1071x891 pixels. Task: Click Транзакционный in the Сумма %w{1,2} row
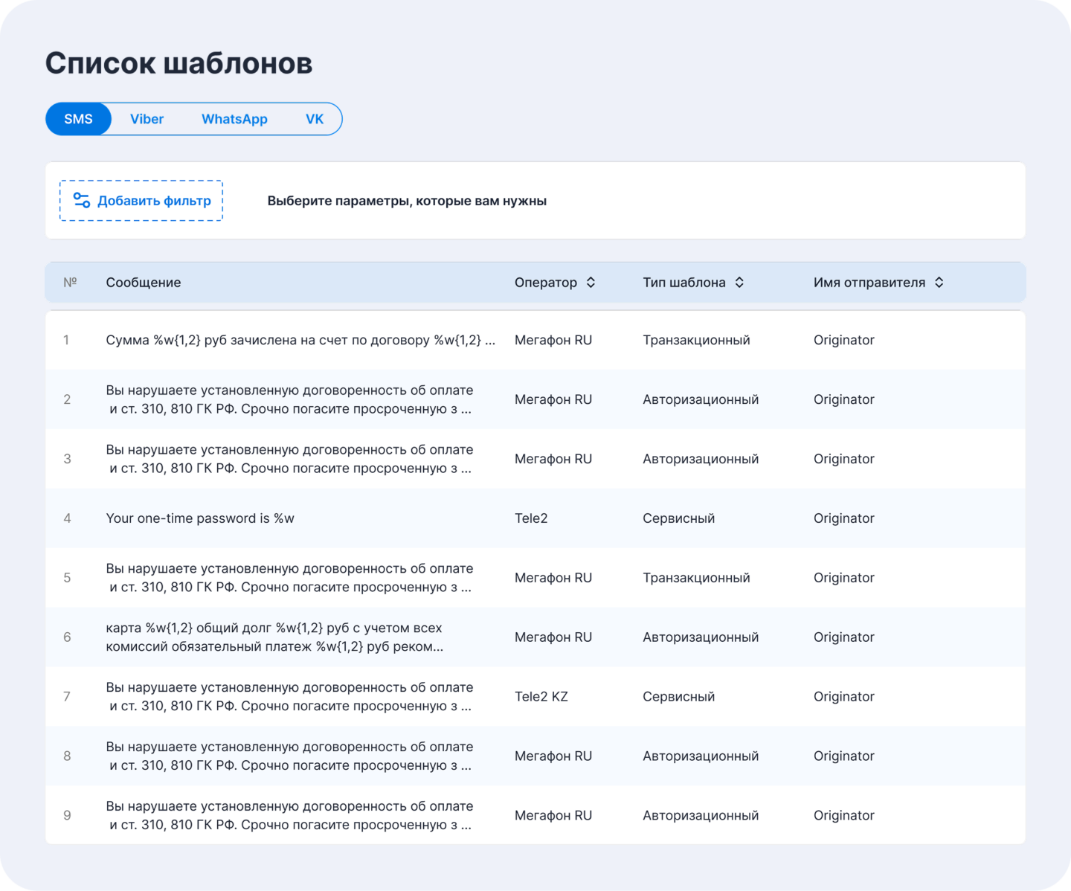point(696,340)
